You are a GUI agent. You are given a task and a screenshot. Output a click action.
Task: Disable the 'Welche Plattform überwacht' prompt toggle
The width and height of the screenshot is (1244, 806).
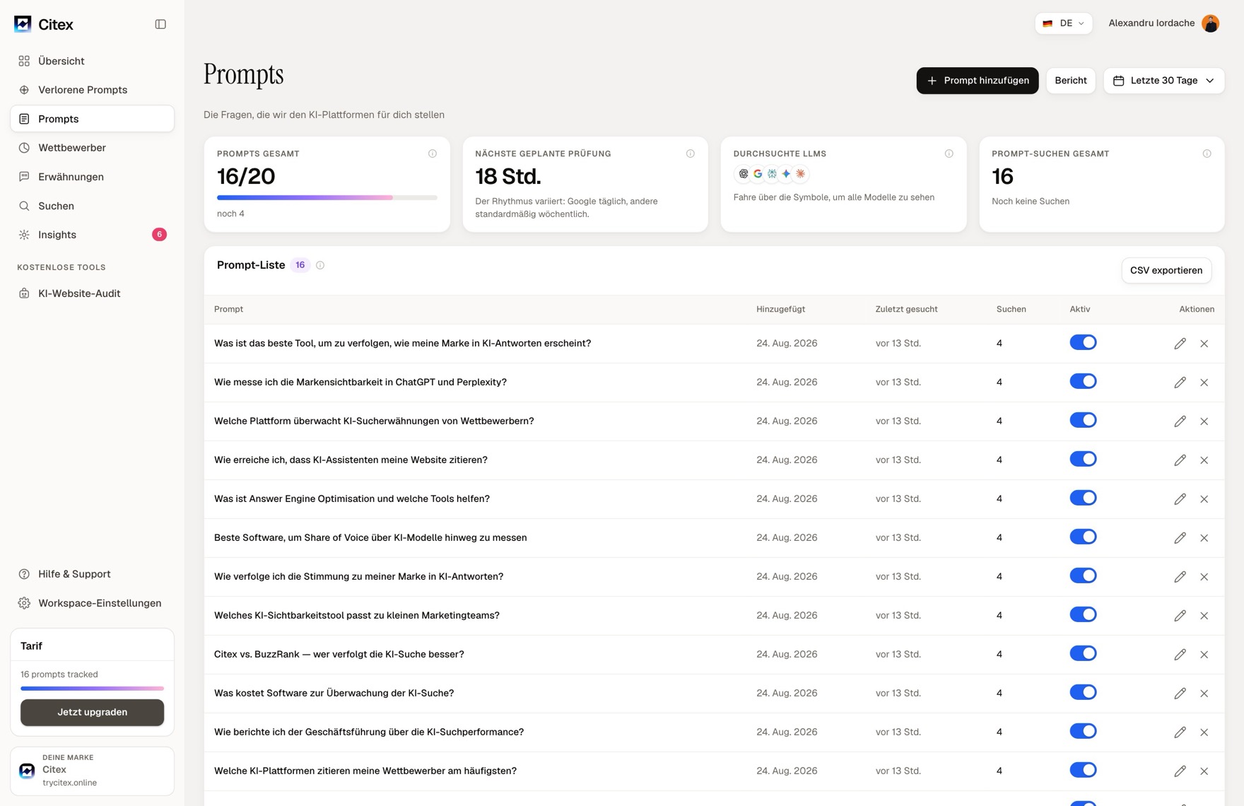(x=1083, y=420)
